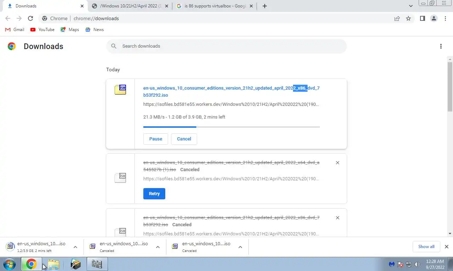
Task: Remove the canceled x86 download from list
Action: (x=337, y=218)
